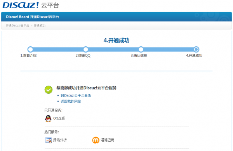Click the green success checkmark icon
233x151 pixels.
tap(49, 90)
